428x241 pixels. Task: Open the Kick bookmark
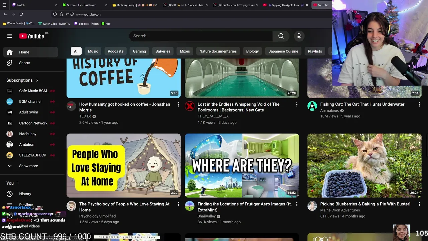(x=106, y=24)
